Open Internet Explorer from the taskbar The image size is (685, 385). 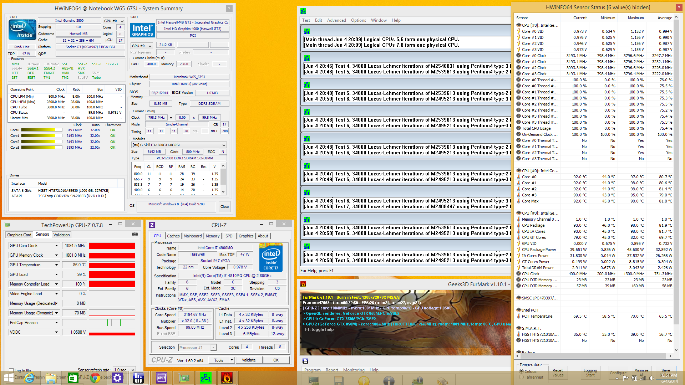coord(29,378)
